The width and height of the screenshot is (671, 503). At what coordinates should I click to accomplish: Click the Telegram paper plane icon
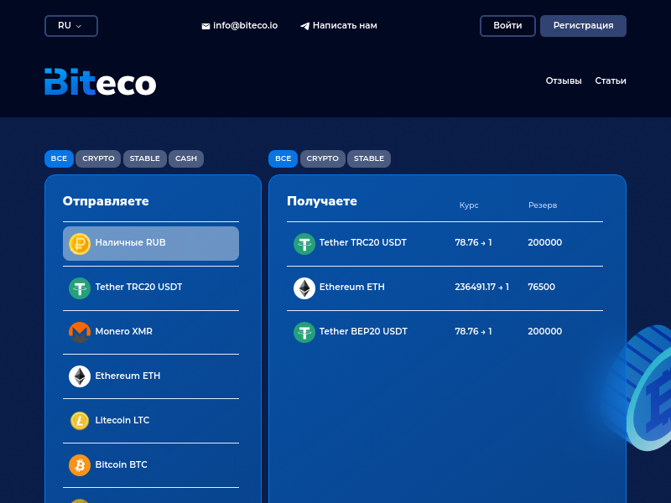(304, 26)
